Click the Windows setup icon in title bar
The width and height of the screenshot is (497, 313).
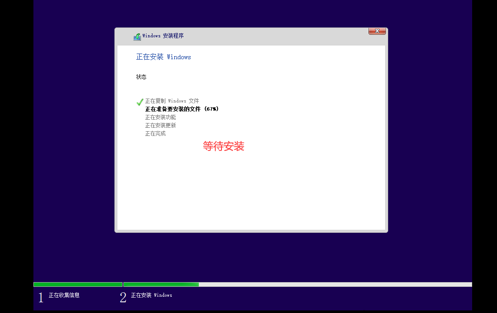pos(137,37)
